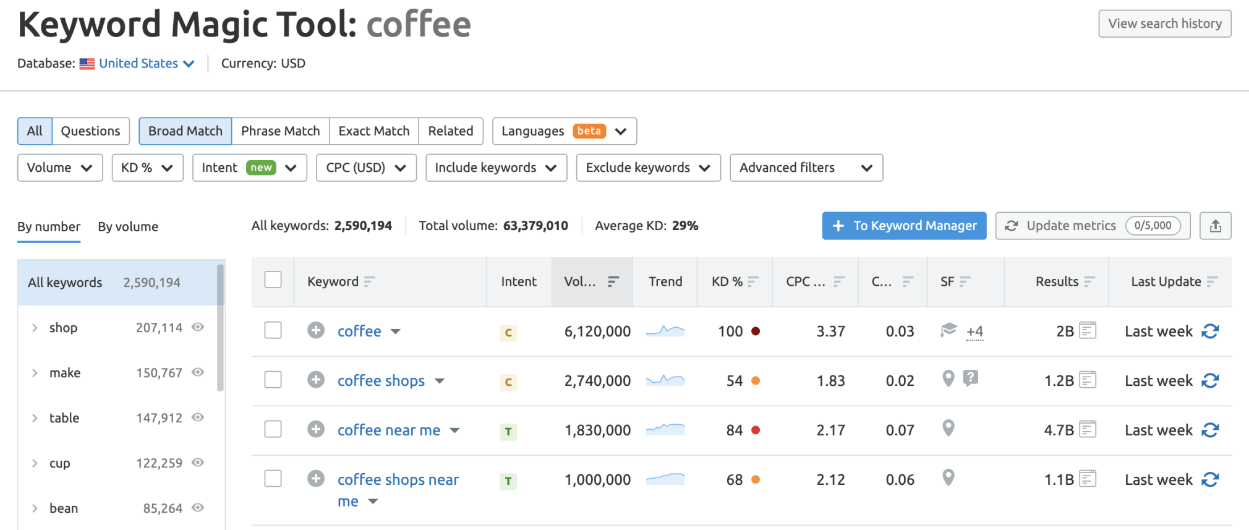
Task: Refresh metrics for coffee near me row
Action: tap(1210, 430)
